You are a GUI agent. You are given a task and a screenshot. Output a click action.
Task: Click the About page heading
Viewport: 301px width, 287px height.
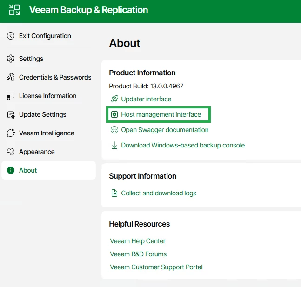(125, 43)
